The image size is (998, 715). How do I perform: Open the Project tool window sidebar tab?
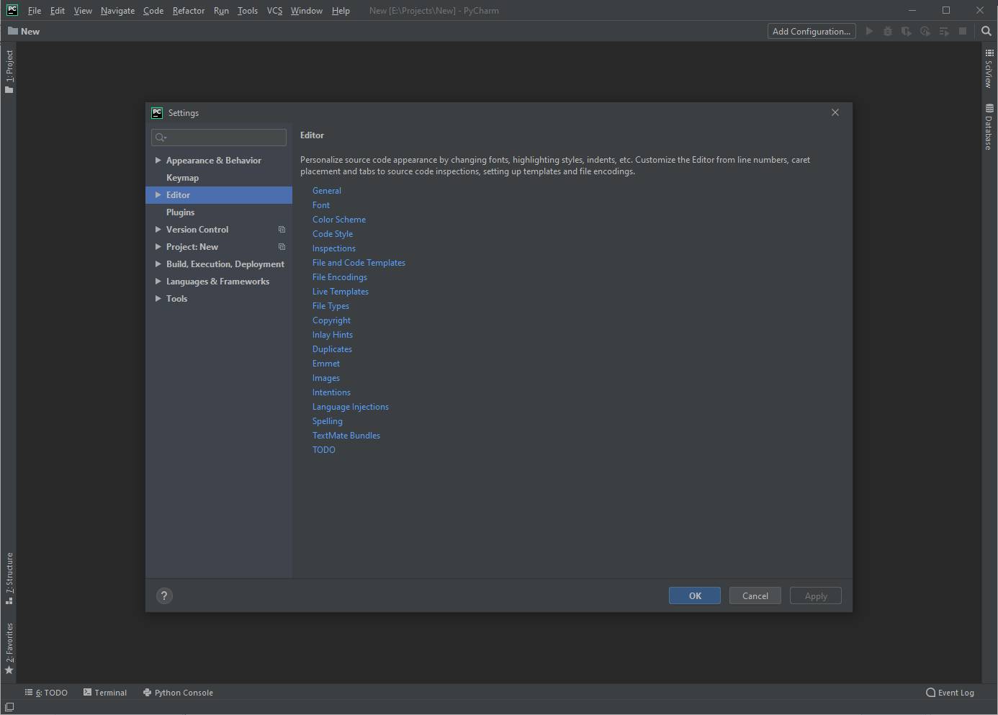(x=9, y=71)
